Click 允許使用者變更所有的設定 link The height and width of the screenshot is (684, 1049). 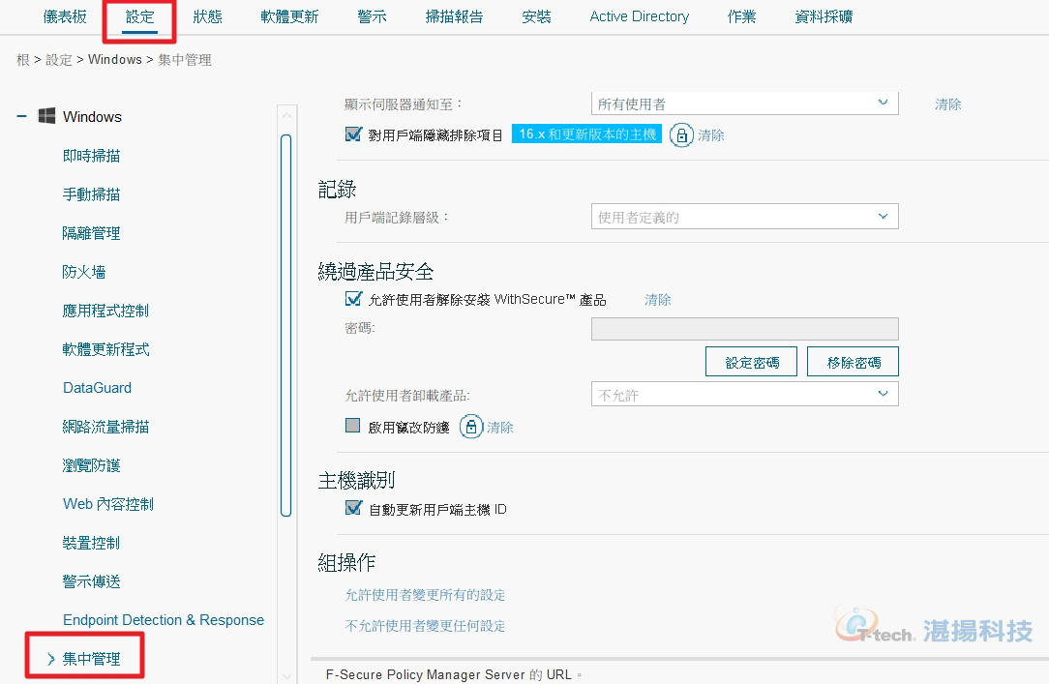(425, 594)
